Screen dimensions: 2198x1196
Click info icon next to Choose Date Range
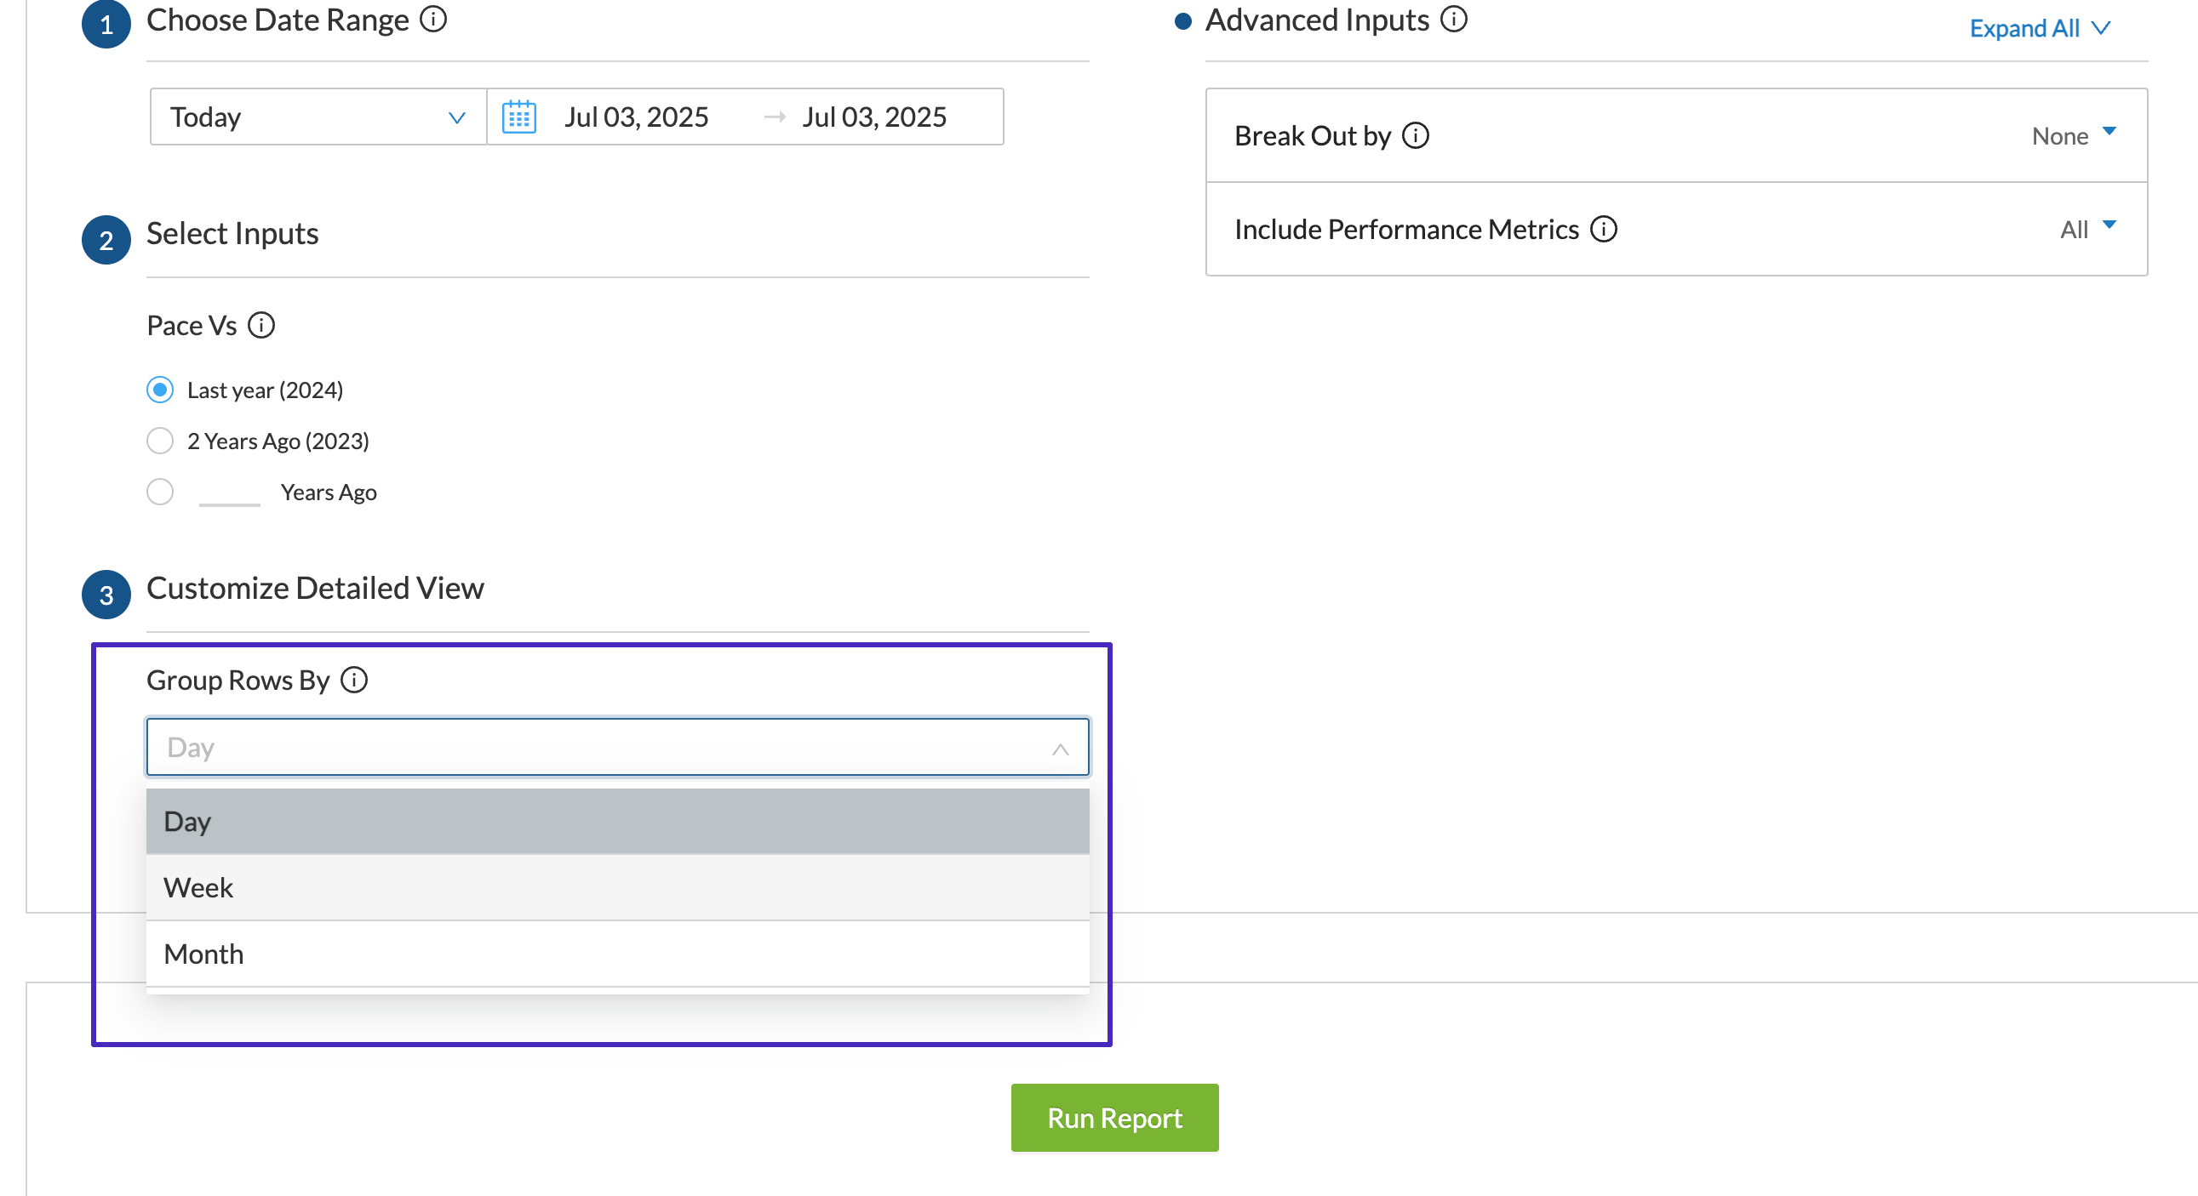tap(433, 19)
